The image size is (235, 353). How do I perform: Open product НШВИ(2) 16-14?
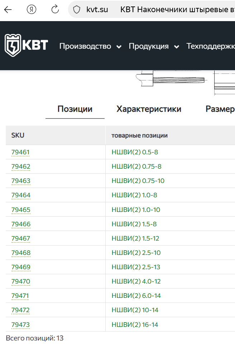click(x=135, y=325)
